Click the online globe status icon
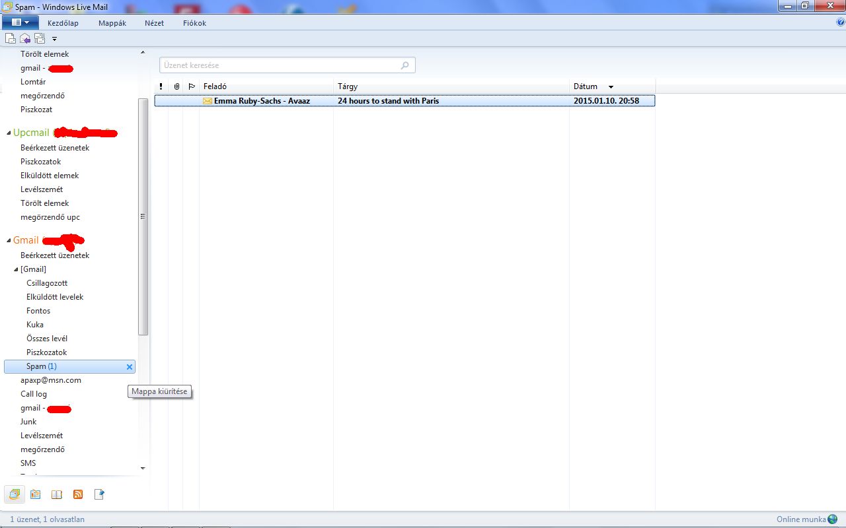 [834, 519]
